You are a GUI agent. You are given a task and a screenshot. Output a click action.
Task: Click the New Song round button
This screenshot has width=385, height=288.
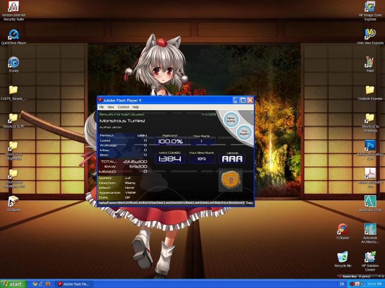pos(231,119)
